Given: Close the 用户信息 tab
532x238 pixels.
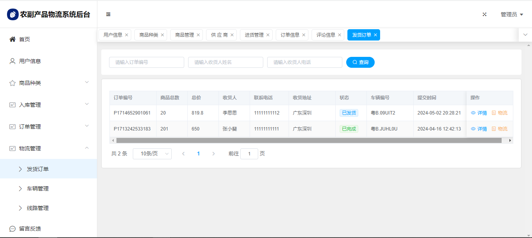Looking at the screenshot, I should coord(127,35).
